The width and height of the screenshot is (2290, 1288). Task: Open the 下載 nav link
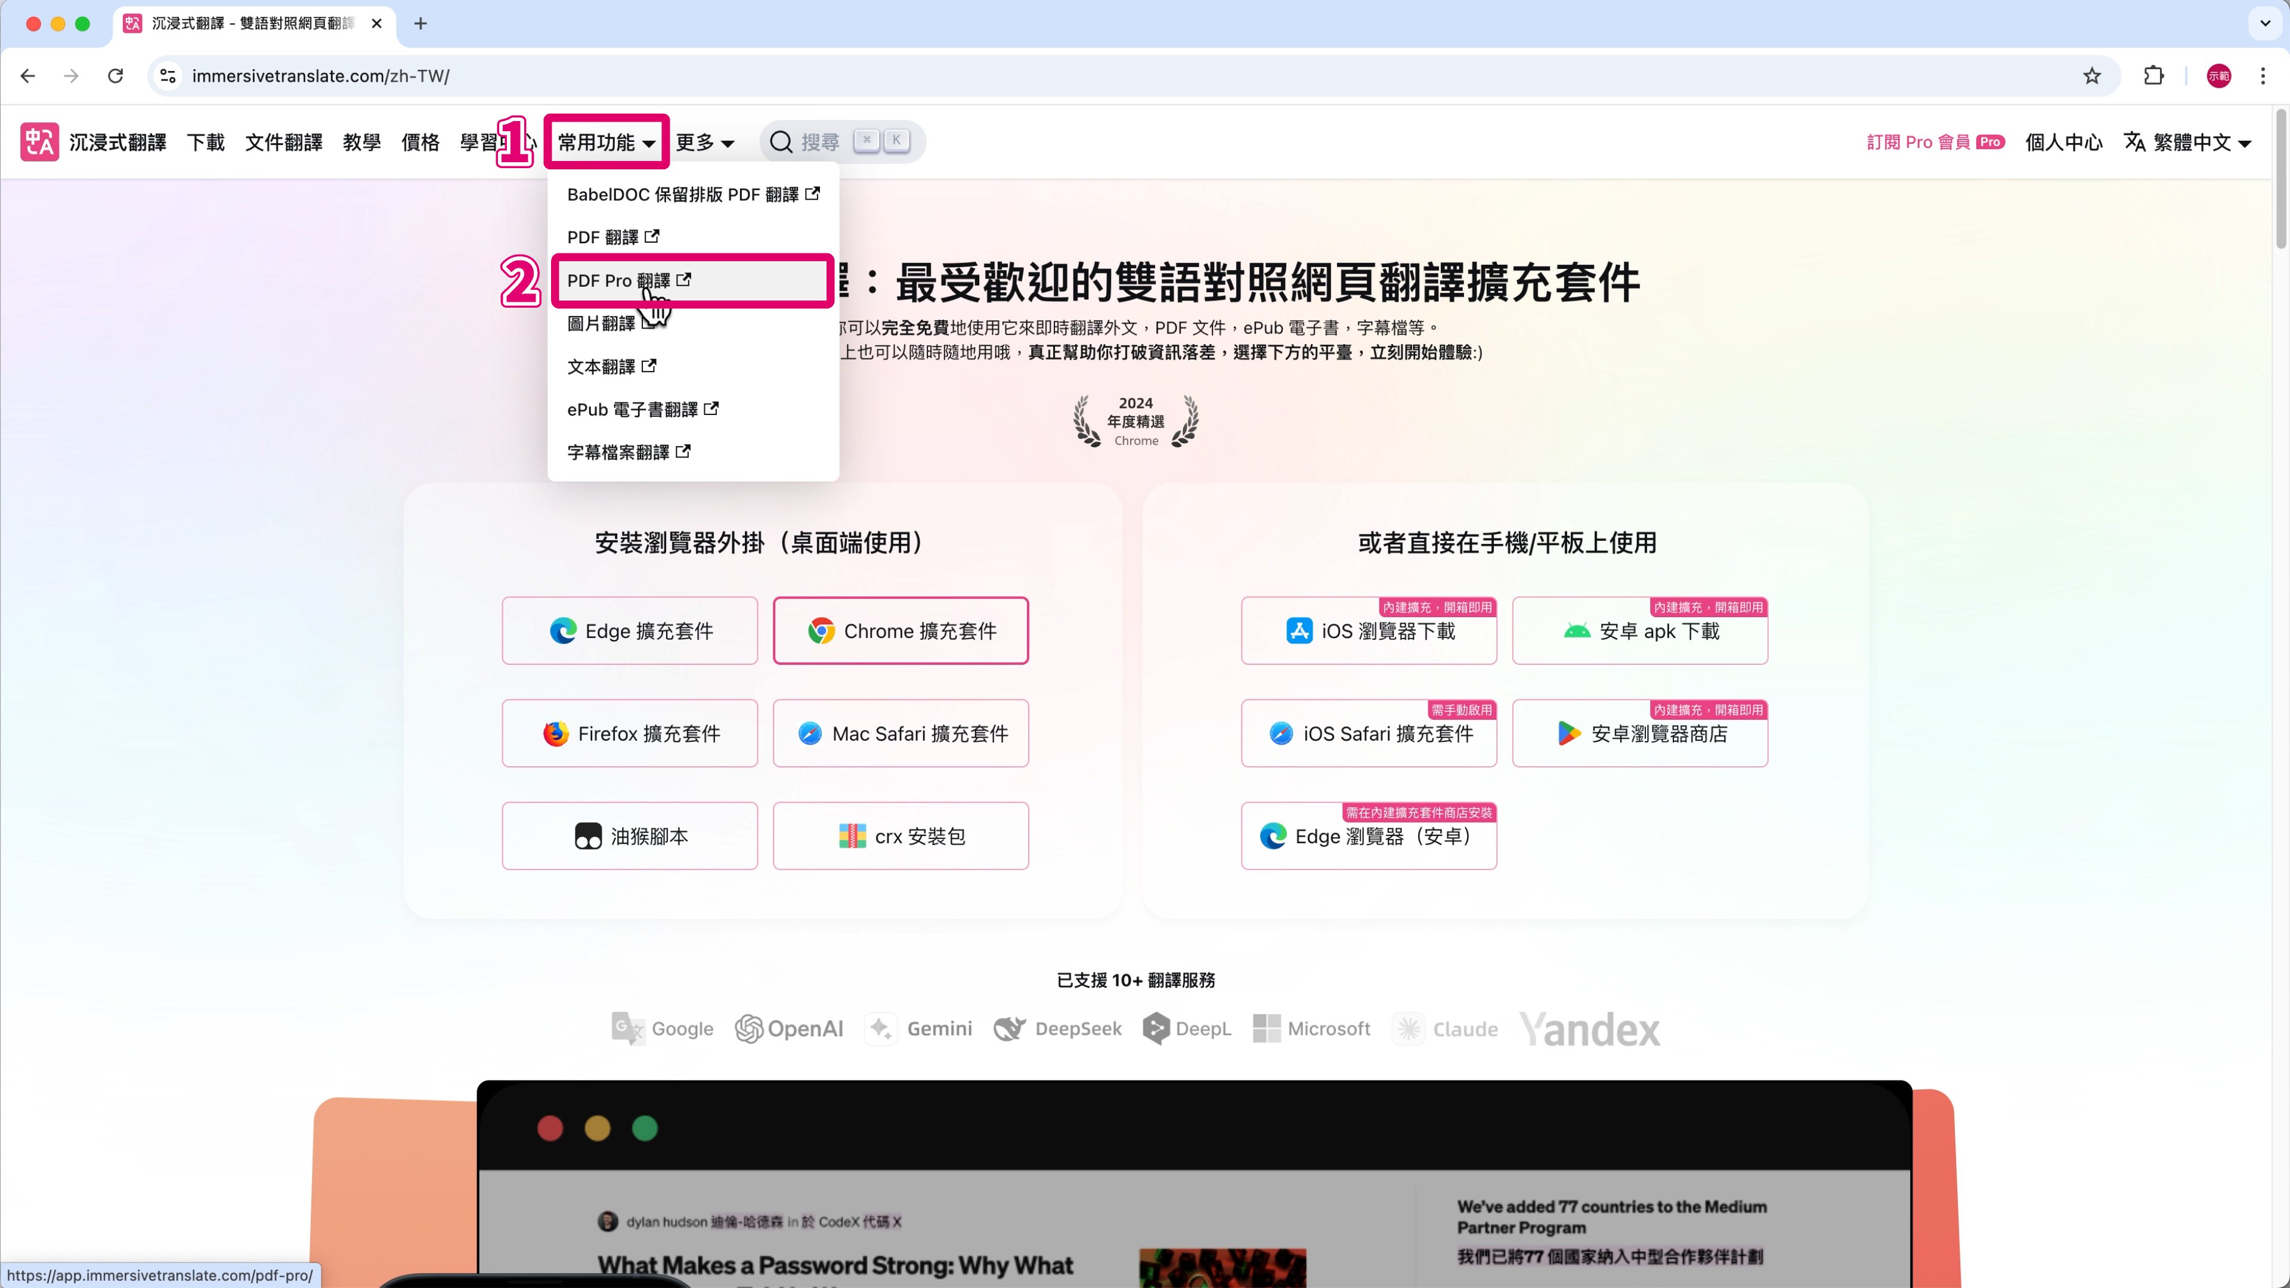pyautogui.click(x=205, y=143)
